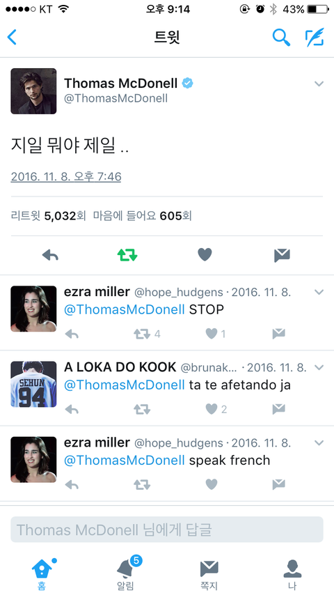334x595 pixels.
Task: Send "speak french" reply via direct message
Action: coord(278,485)
